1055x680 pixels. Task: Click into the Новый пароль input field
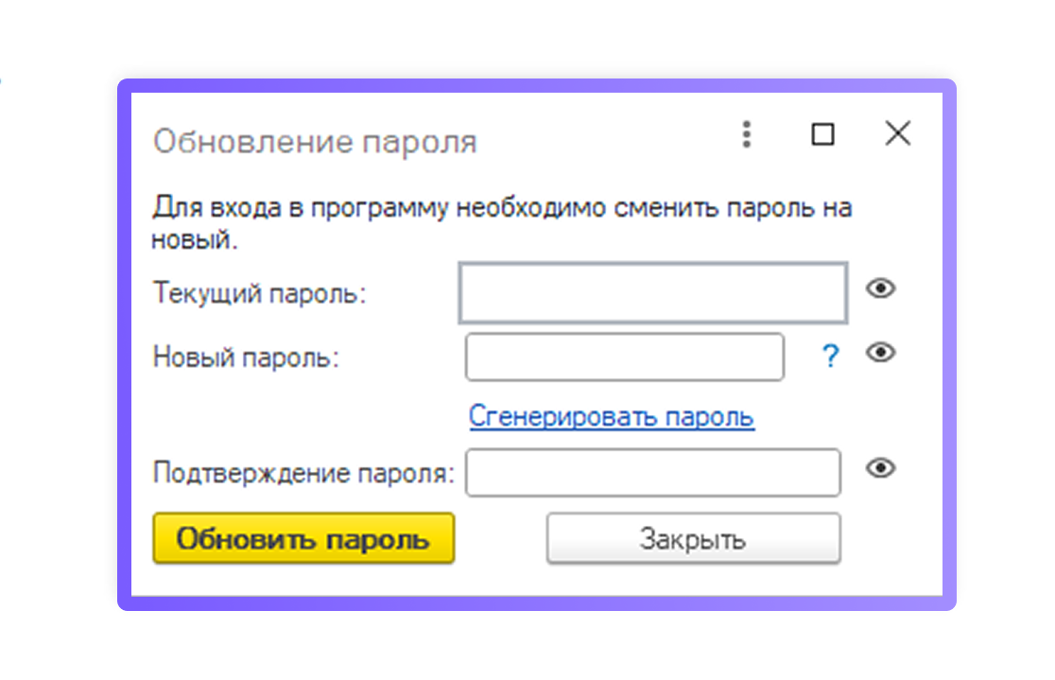625,357
